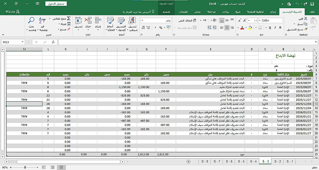Image resolution: width=319 pixels, height=170 pixels.
Task: Click the Sign in (تسجيل الدخول) button
Action: [56, 4]
